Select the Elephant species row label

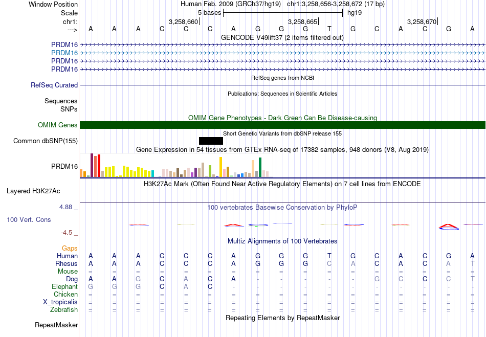[65, 287]
